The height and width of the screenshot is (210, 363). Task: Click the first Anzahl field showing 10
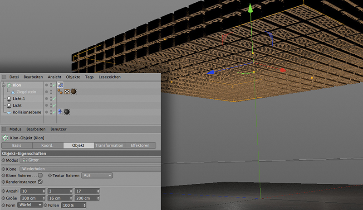click(29, 191)
